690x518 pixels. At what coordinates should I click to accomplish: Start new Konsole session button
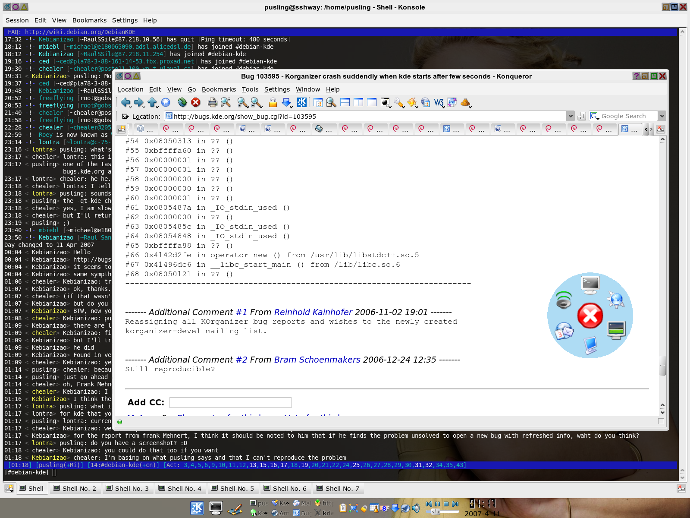pyautogui.click(x=9, y=488)
